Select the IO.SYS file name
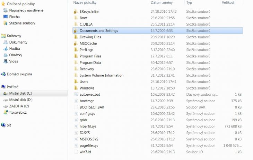Image resolution: width=253 pixels, height=160 pixels. [85, 133]
